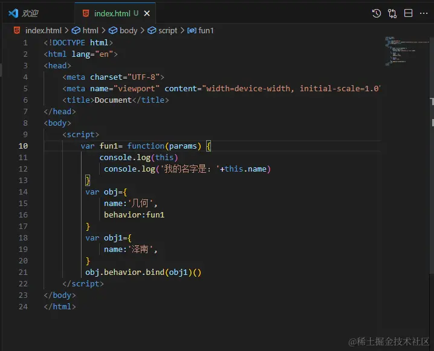The height and width of the screenshot is (351, 434).
Task: Click name value '泽南' on line 19
Action: (140, 250)
